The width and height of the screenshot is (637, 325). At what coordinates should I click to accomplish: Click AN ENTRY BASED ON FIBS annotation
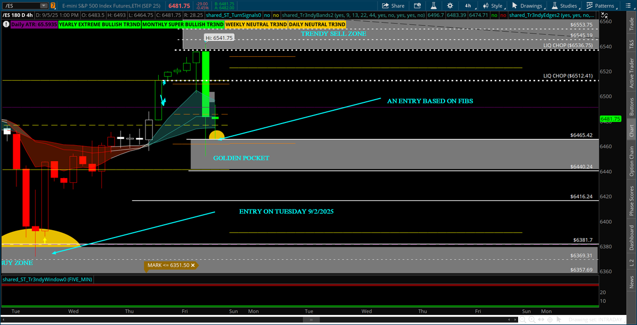(x=430, y=101)
